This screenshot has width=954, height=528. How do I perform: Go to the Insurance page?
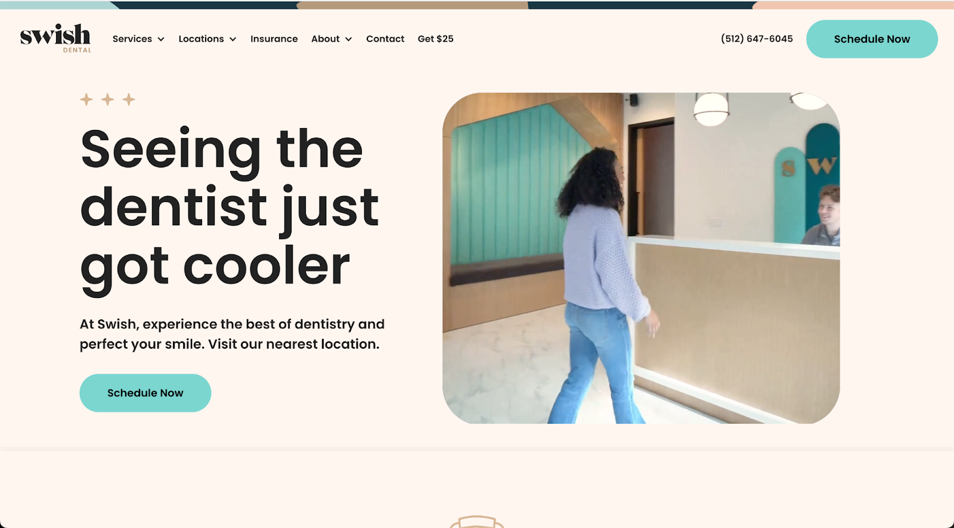click(274, 39)
